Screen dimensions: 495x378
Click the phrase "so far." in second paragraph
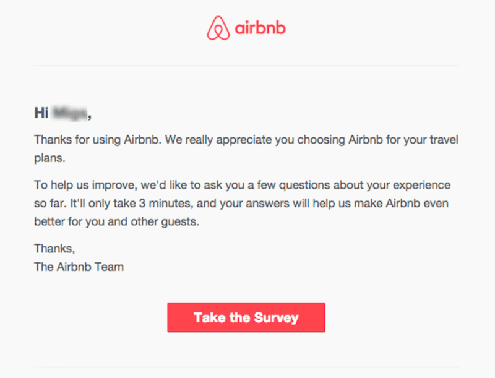[x=49, y=204]
